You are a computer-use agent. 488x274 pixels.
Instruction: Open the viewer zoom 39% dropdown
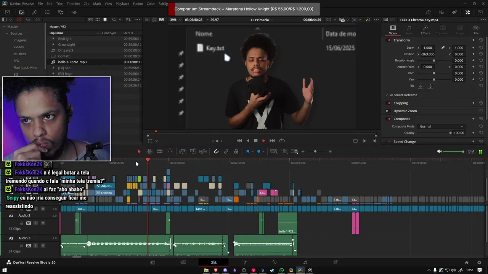coord(175,19)
